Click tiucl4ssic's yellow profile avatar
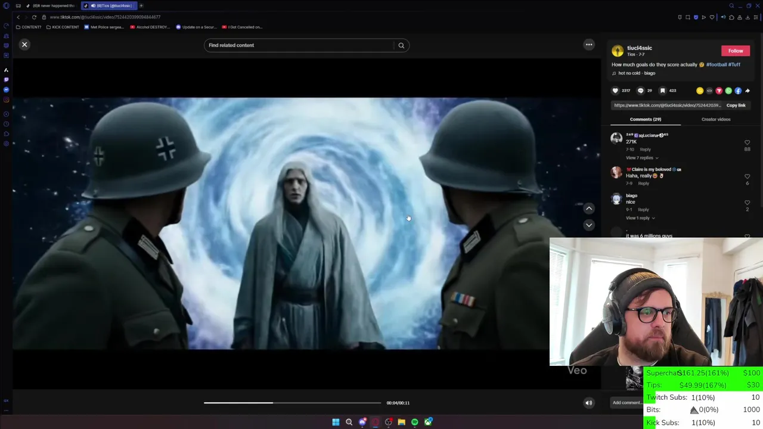Screen dimensions: 763x429 pyautogui.click(x=618, y=51)
